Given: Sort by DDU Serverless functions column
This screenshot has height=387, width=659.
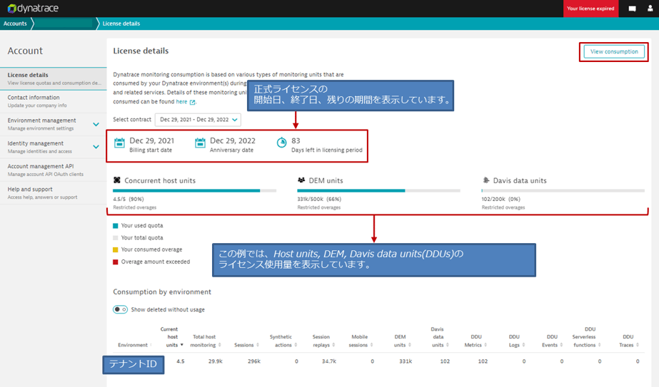Looking at the screenshot, I should (587, 337).
